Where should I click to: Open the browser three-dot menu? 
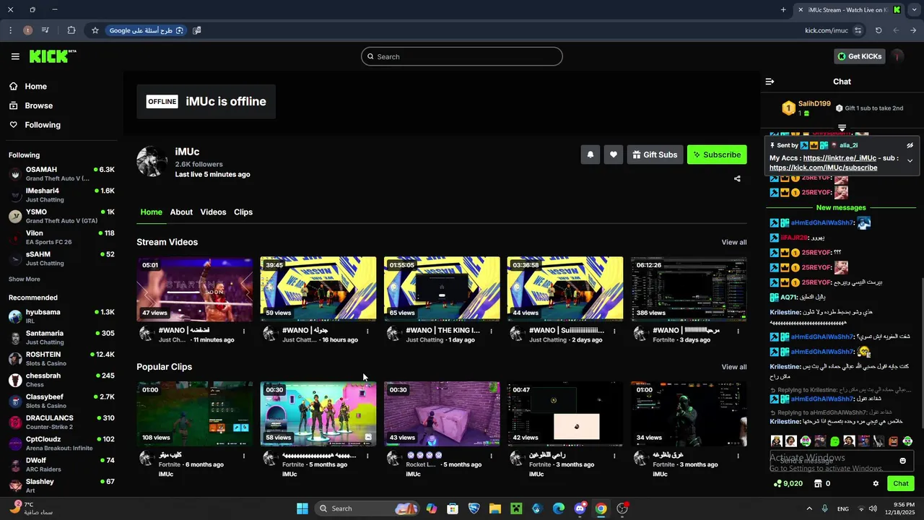point(10,30)
